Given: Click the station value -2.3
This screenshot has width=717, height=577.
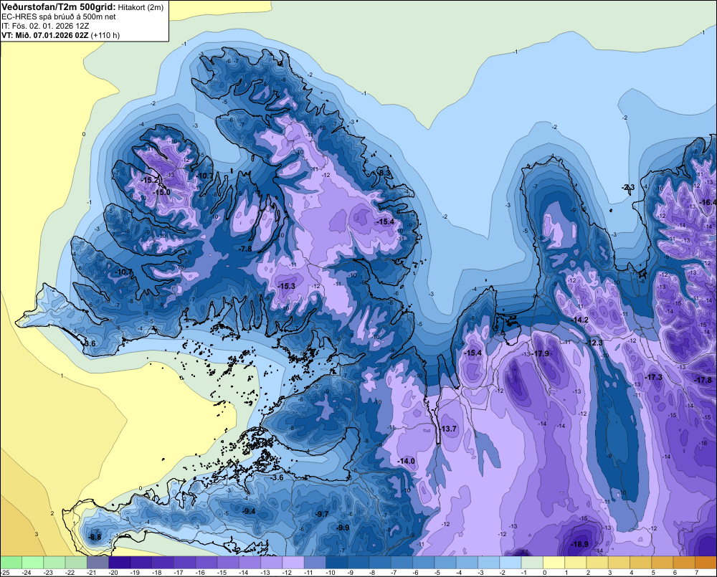Looking at the screenshot, I should pos(628,187).
